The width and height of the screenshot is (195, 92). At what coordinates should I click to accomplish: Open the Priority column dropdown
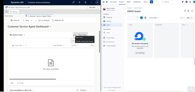pyautogui.click(x=78, y=45)
